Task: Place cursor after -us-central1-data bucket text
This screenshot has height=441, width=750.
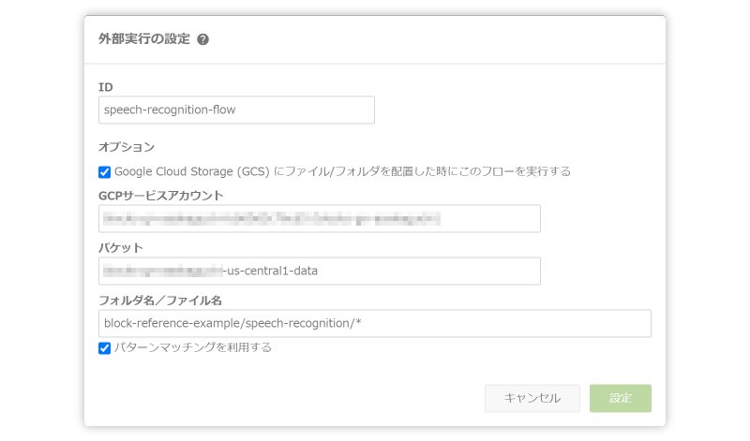Action: pyautogui.click(x=319, y=271)
